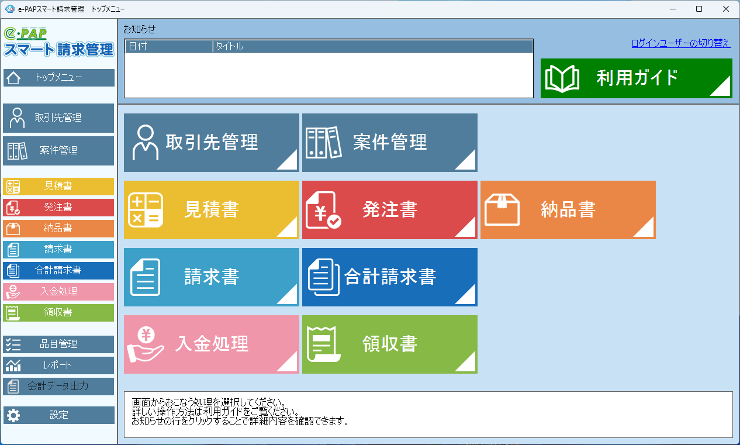
Task: Click the large 入金処理 tile label
Action: 212,344
